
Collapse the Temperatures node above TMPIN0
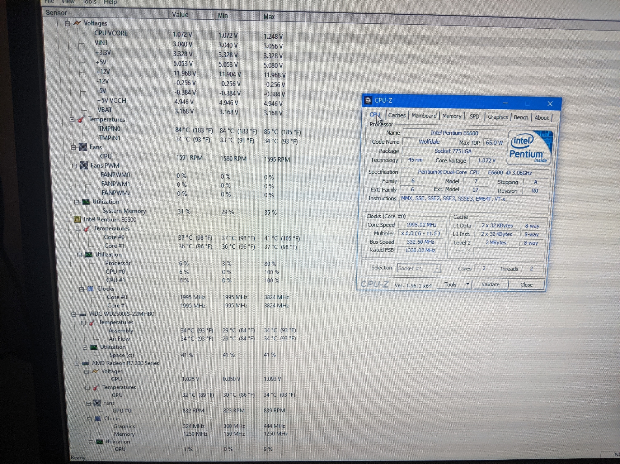click(72, 119)
